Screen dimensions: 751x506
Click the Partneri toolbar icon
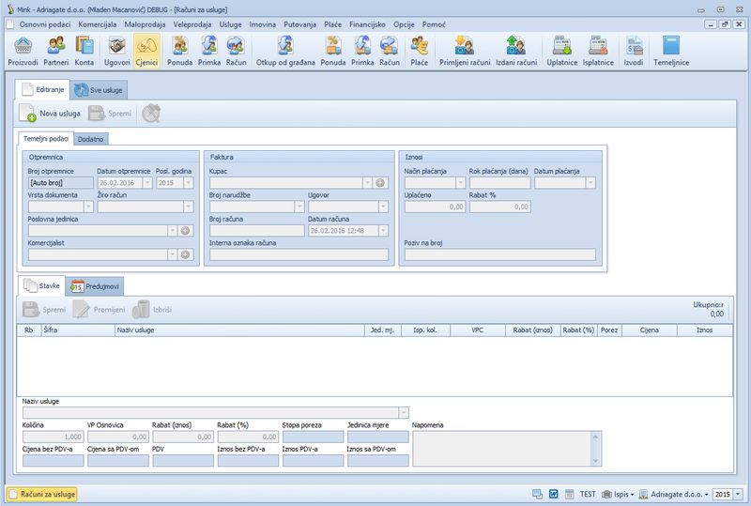click(x=57, y=50)
